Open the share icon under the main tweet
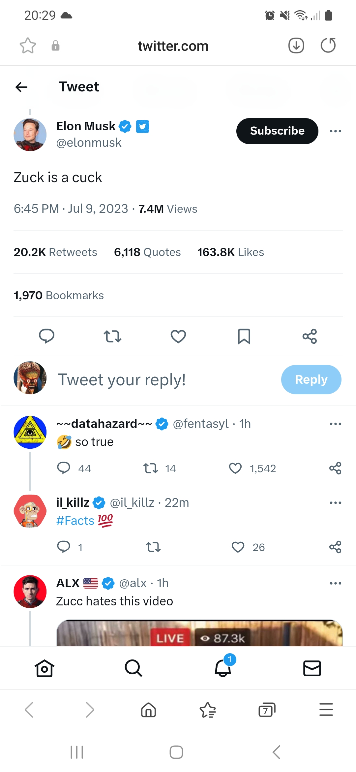This screenshot has height=772, width=356. click(x=310, y=337)
